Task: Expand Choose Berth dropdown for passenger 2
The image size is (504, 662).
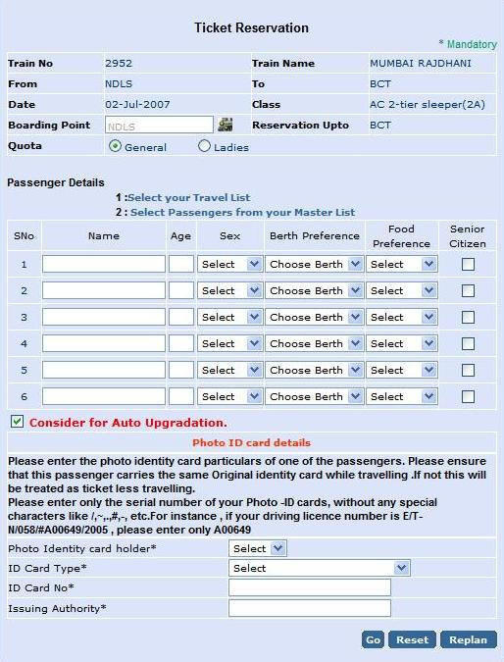Action: pyautogui.click(x=315, y=290)
